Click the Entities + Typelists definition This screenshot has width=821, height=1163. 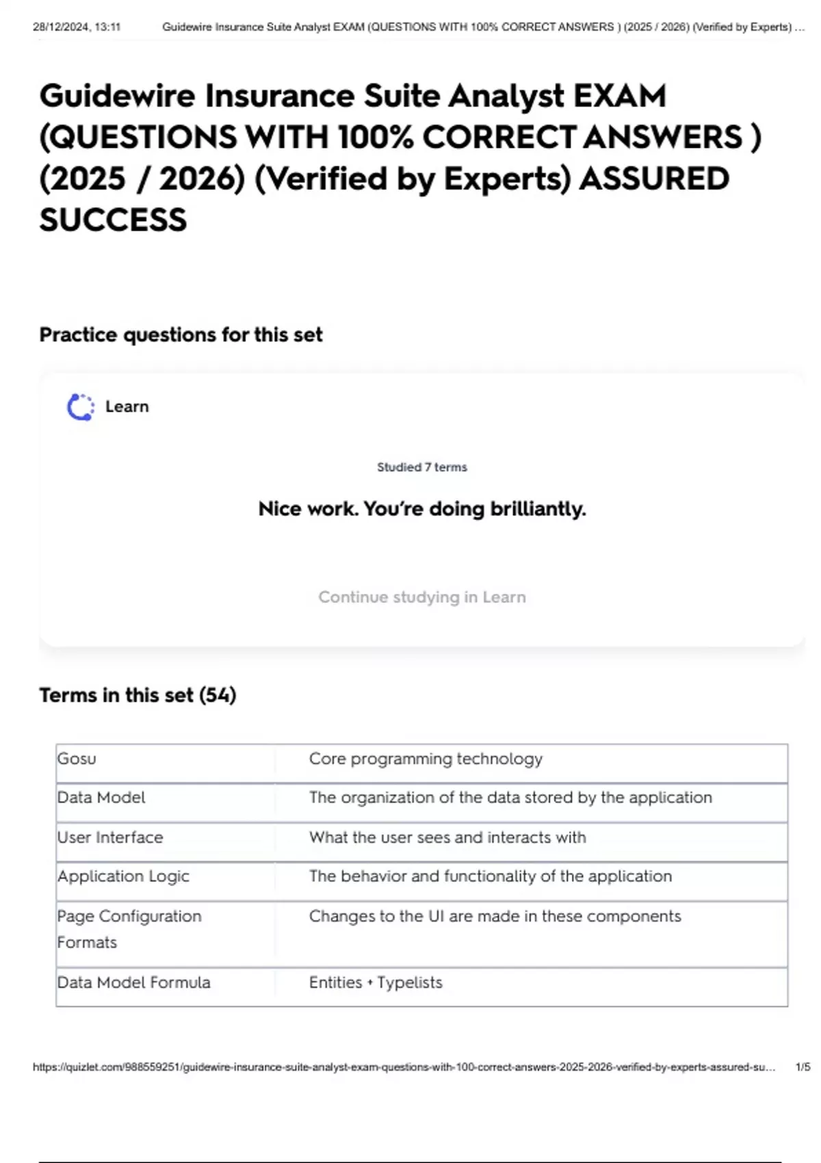pos(376,982)
